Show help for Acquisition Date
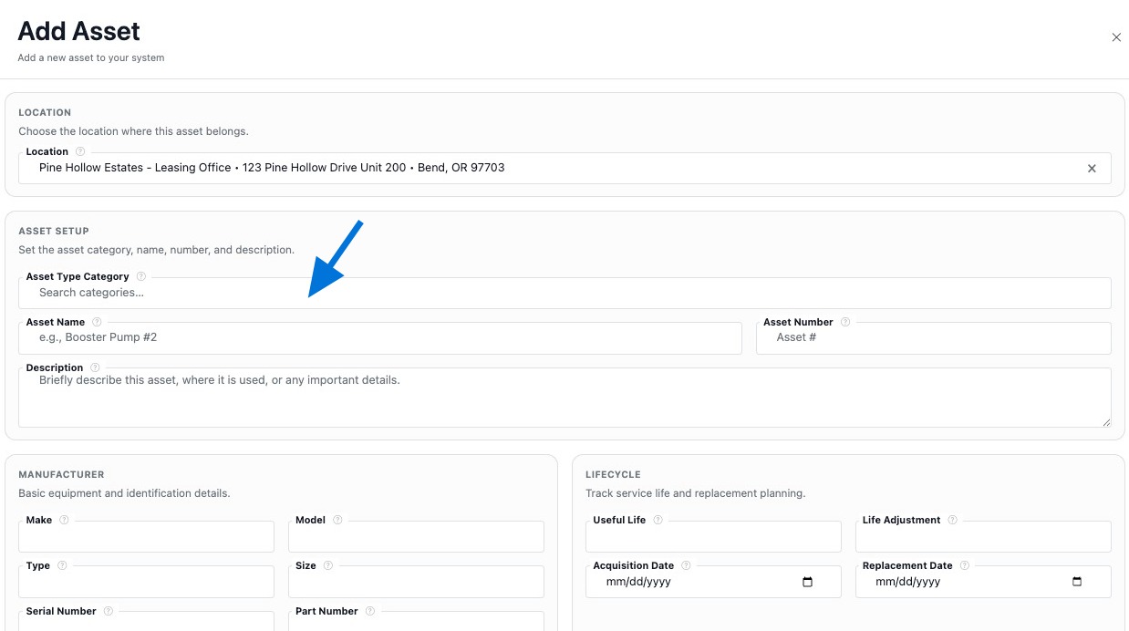This screenshot has width=1129, height=631. 686,565
